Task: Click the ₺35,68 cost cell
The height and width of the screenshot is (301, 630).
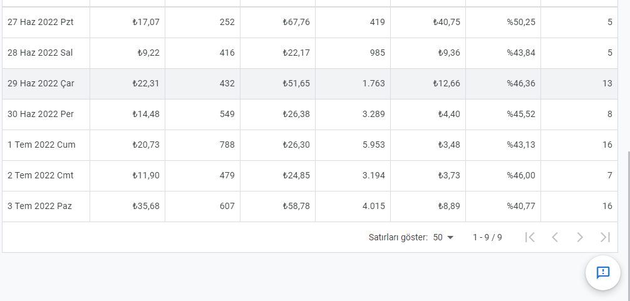Action: pos(127,207)
